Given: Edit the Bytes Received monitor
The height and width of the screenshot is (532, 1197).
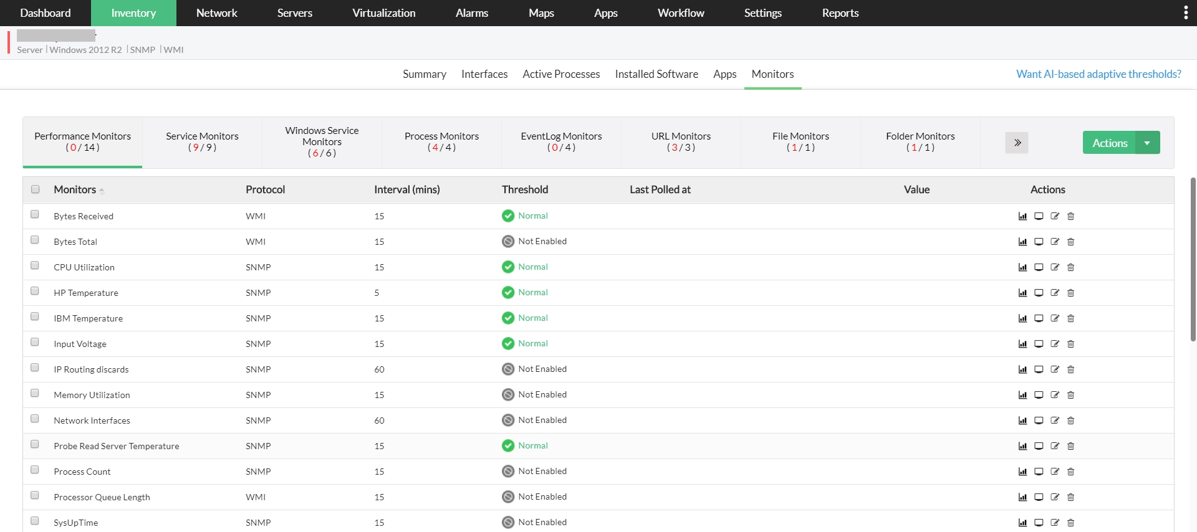Looking at the screenshot, I should [1055, 216].
